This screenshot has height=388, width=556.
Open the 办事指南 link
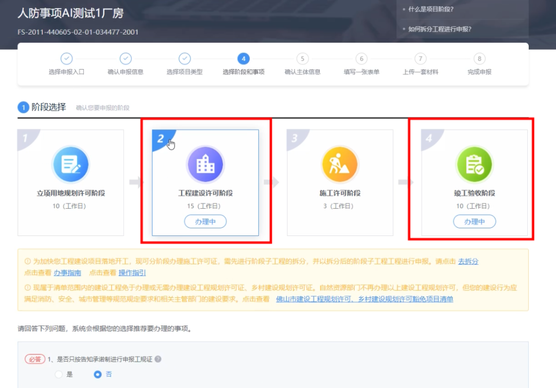point(67,273)
